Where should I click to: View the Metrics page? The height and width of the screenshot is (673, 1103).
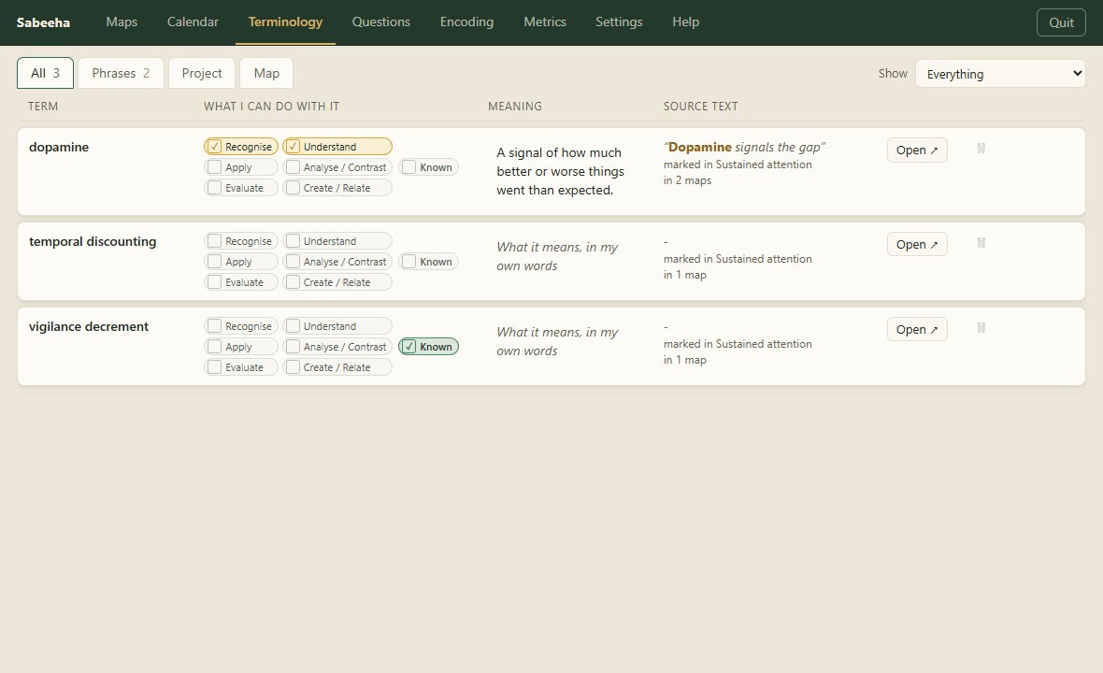[x=545, y=21]
